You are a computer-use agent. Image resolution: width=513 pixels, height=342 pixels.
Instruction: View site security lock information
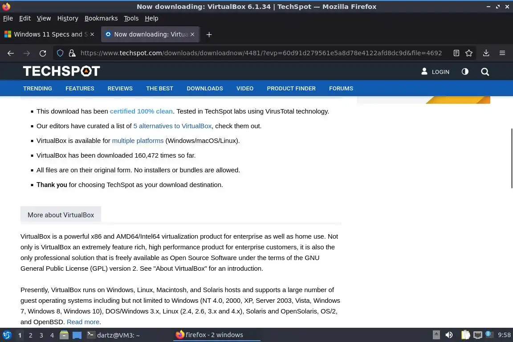[x=72, y=53]
